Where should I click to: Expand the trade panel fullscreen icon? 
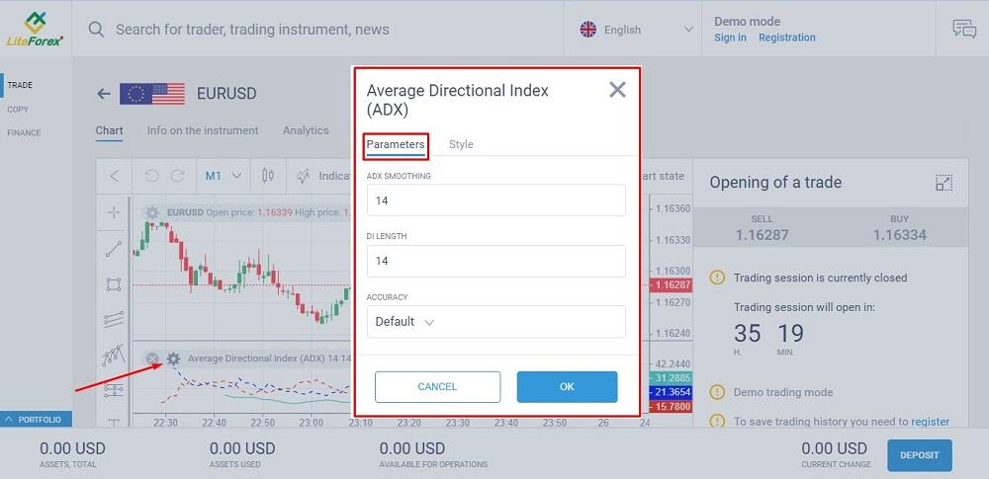[944, 183]
